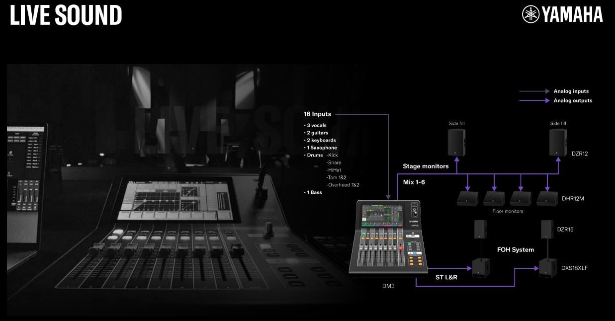The image size is (615, 321).
Task: Click the "2 guitars" list item
Action: coord(316,133)
